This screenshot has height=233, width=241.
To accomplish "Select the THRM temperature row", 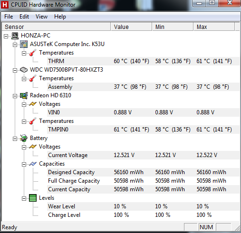I will point(143,61).
